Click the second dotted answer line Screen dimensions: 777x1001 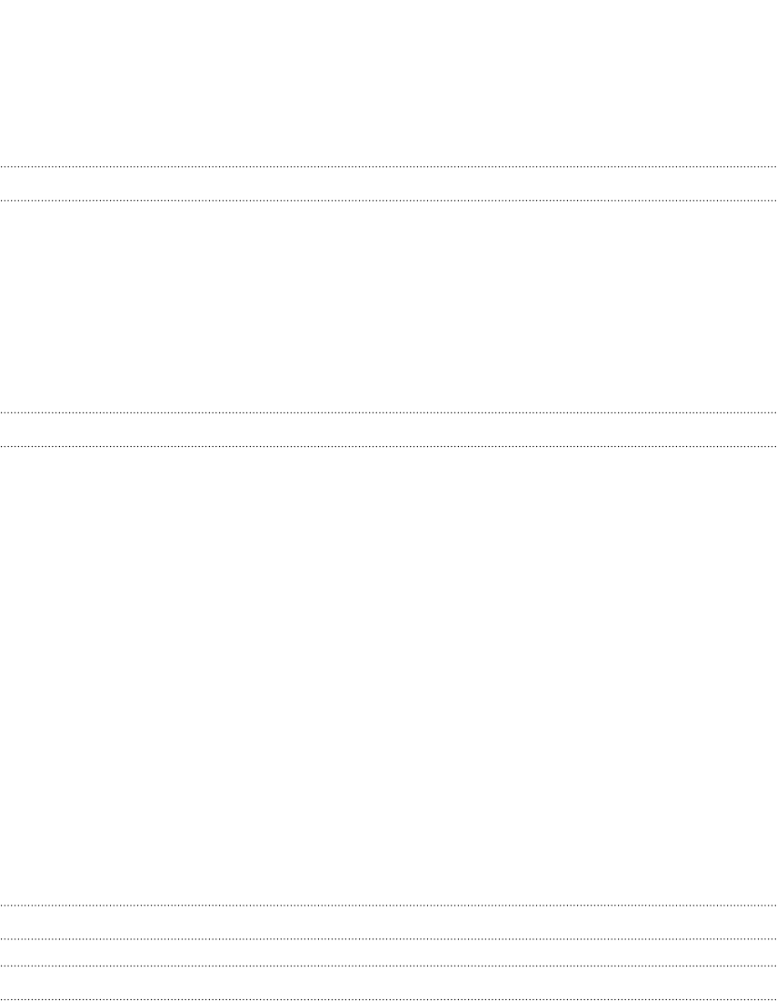(x=388, y=201)
